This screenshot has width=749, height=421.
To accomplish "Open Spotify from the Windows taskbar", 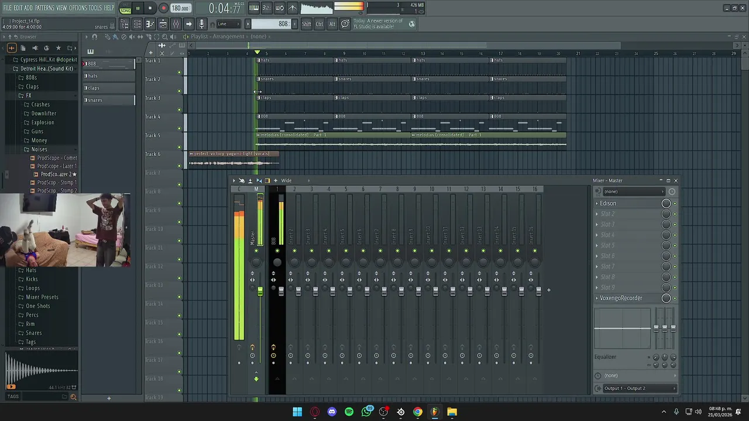I will [x=349, y=412].
